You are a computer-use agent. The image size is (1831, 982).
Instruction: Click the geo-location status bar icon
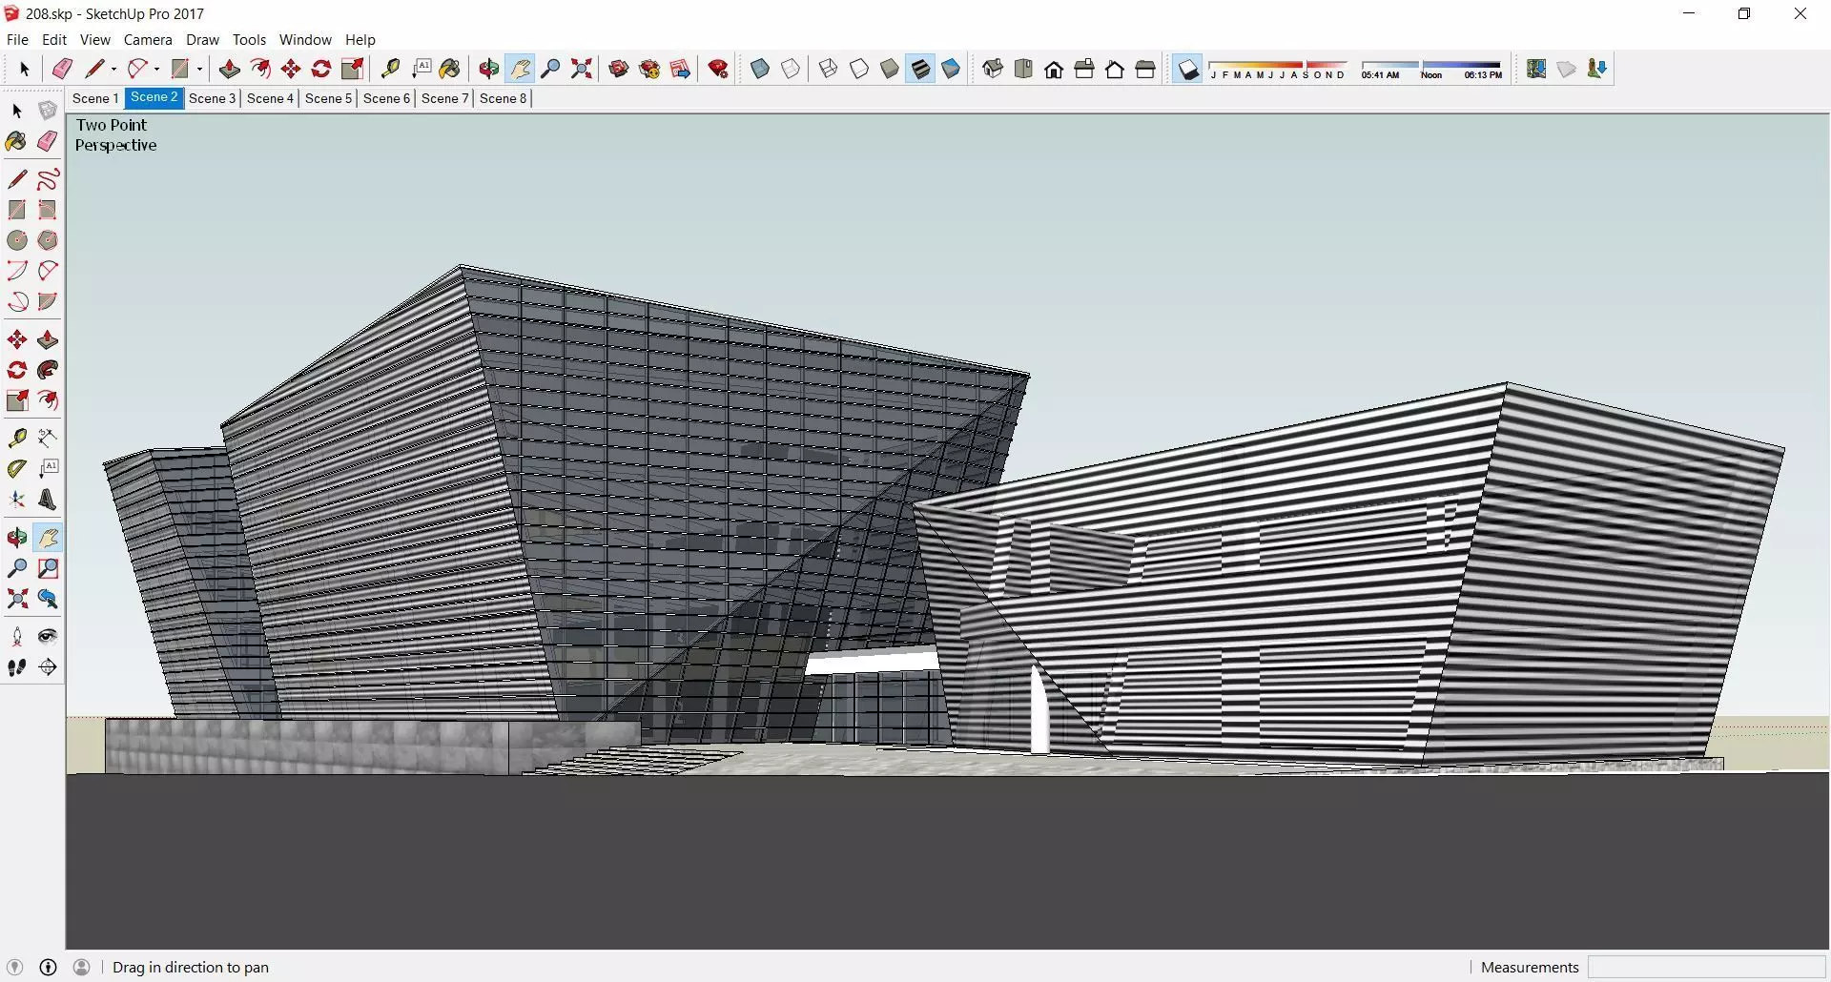click(x=14, y=967)
